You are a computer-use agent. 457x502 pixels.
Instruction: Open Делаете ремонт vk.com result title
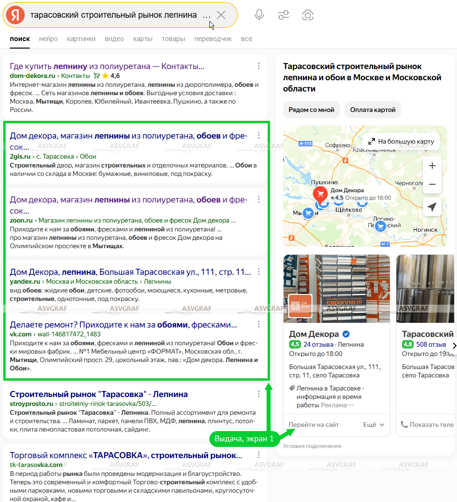123,325
